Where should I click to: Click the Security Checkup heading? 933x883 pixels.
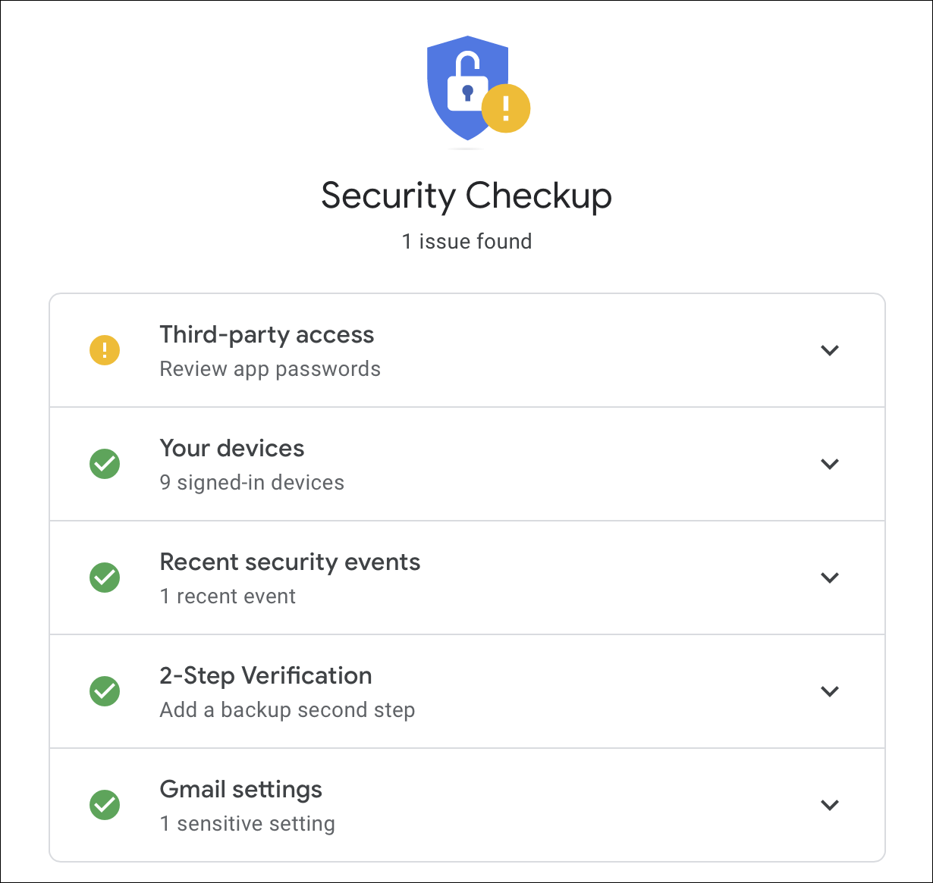[x=466, y=196]
